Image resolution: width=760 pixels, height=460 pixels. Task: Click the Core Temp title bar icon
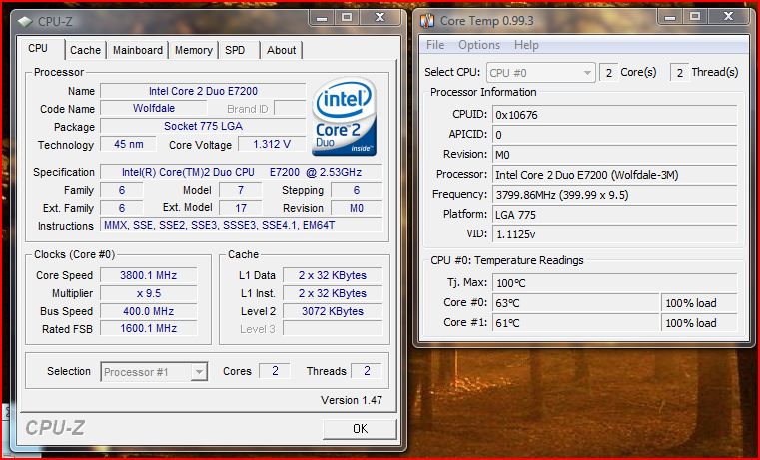(x=427, y=21)
